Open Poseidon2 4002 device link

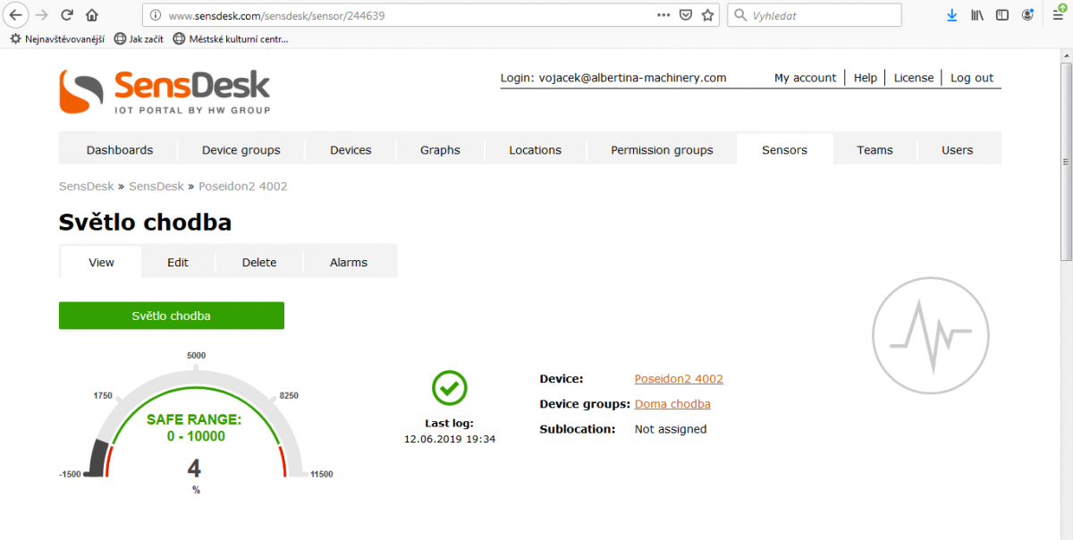click(679, 379)
